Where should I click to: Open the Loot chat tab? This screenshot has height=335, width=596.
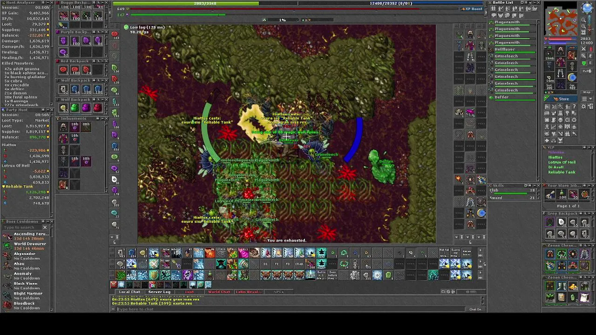pyautogui.click(x=189, y=292)
